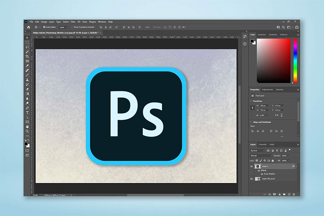Image resolution: width=324 pixels, height=216 pixels.
Task: Open the rotation angle dropdown
Action: point(268,115)
